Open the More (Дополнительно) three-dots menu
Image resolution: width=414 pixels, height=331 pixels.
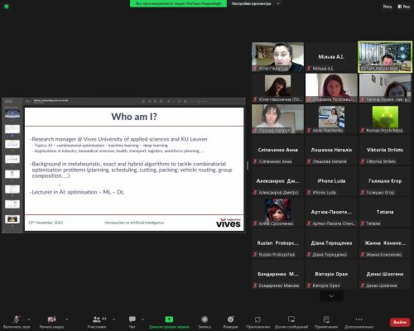point(359,319)
